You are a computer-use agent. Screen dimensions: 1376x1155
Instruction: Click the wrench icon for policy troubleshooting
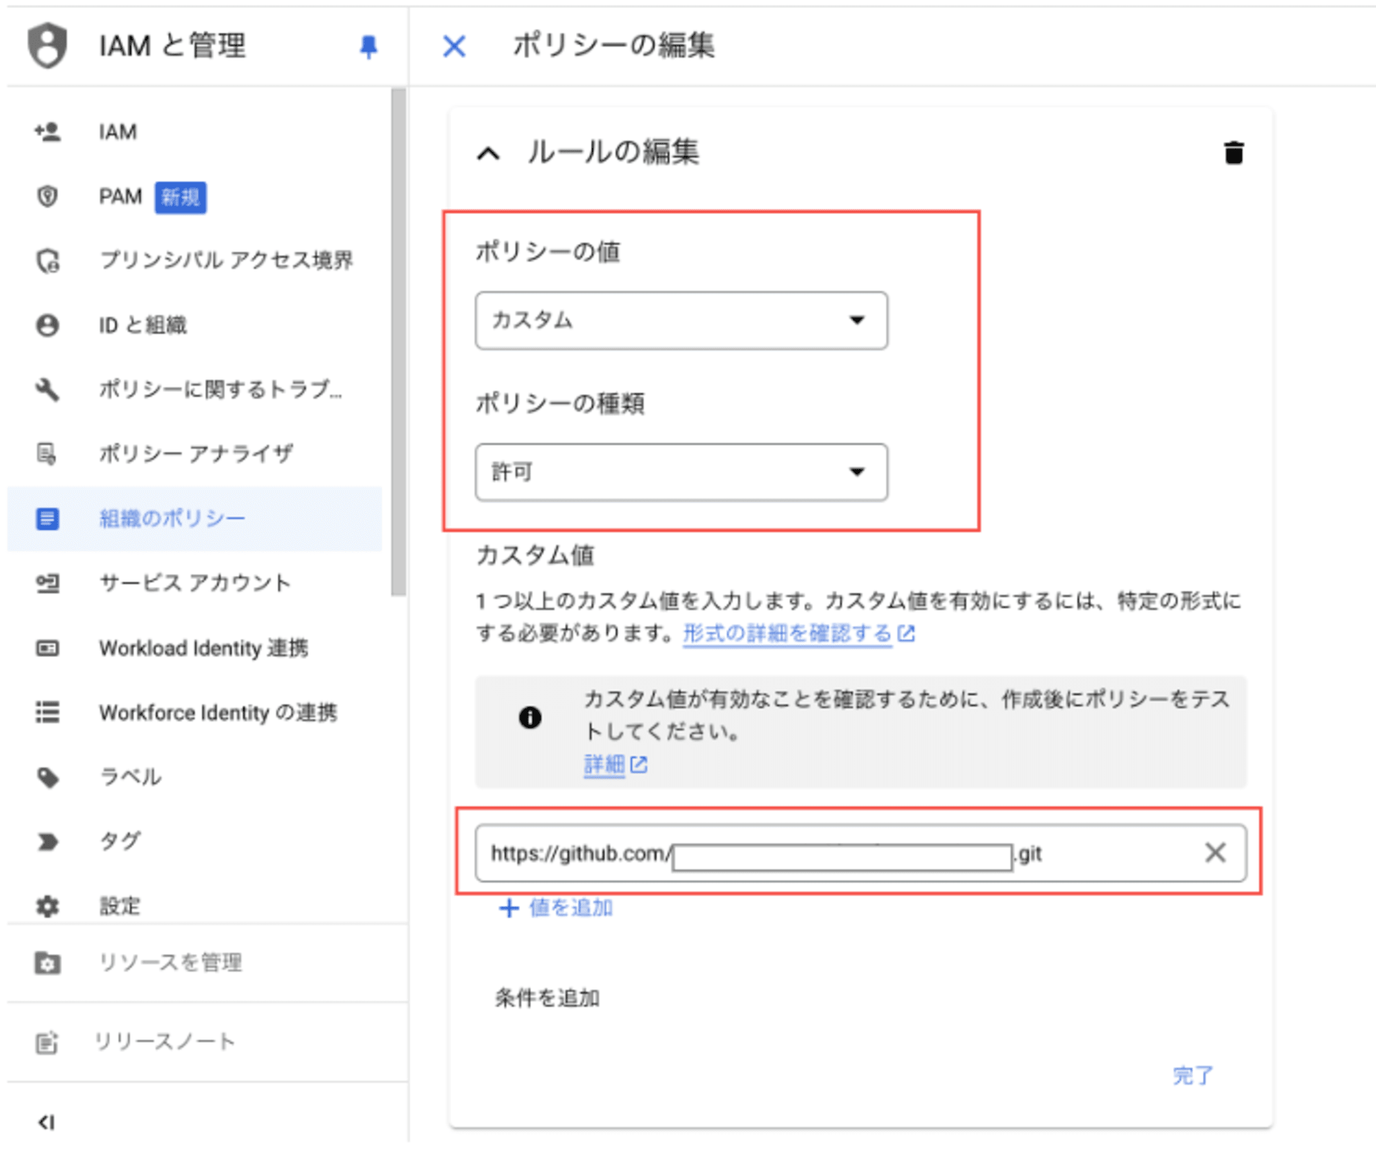click(47, 389)
